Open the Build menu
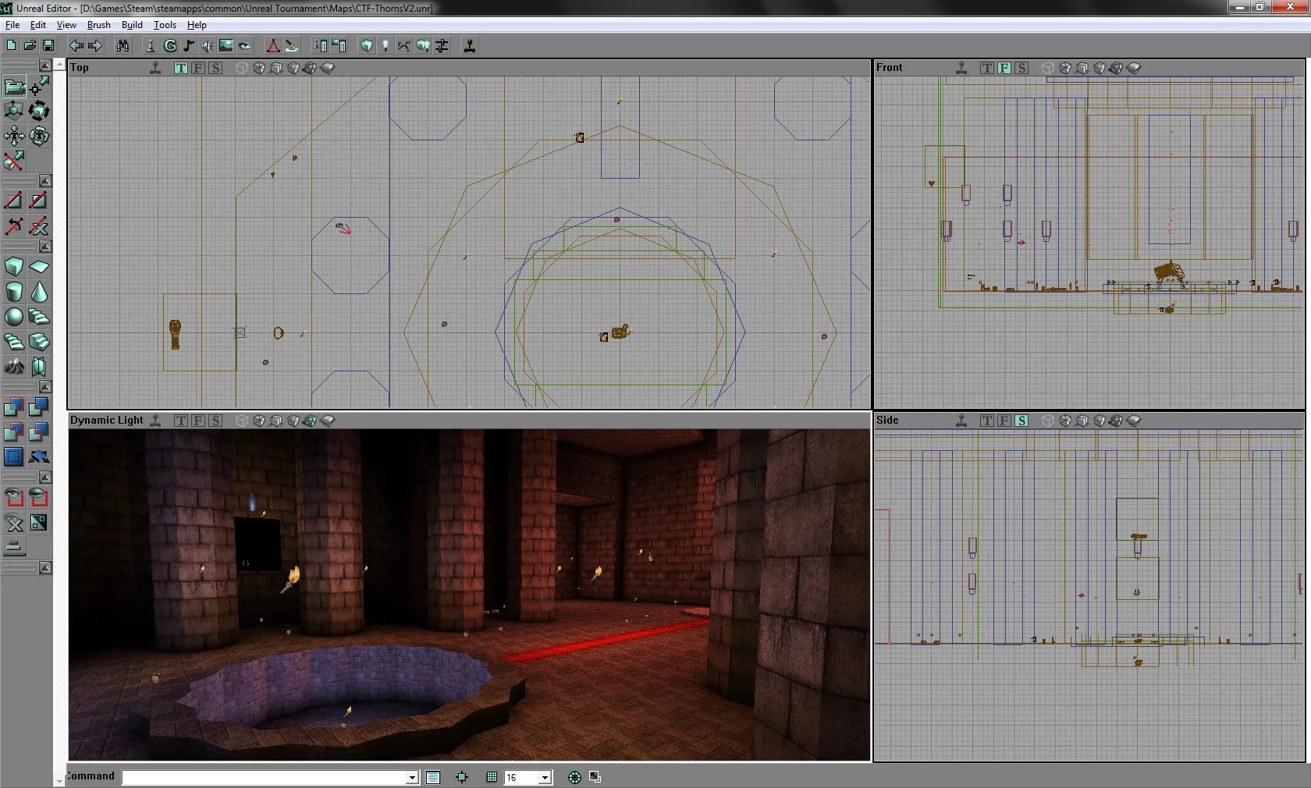Image resolution: width=1311 pixels, height=788 pixels. coord(132,25)
